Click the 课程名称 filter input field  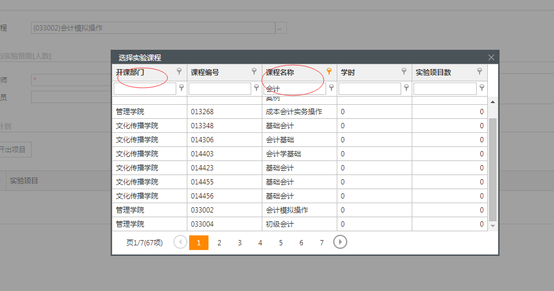pos(295,89)
